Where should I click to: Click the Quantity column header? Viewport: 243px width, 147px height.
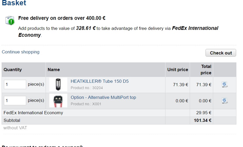(13, 70)
